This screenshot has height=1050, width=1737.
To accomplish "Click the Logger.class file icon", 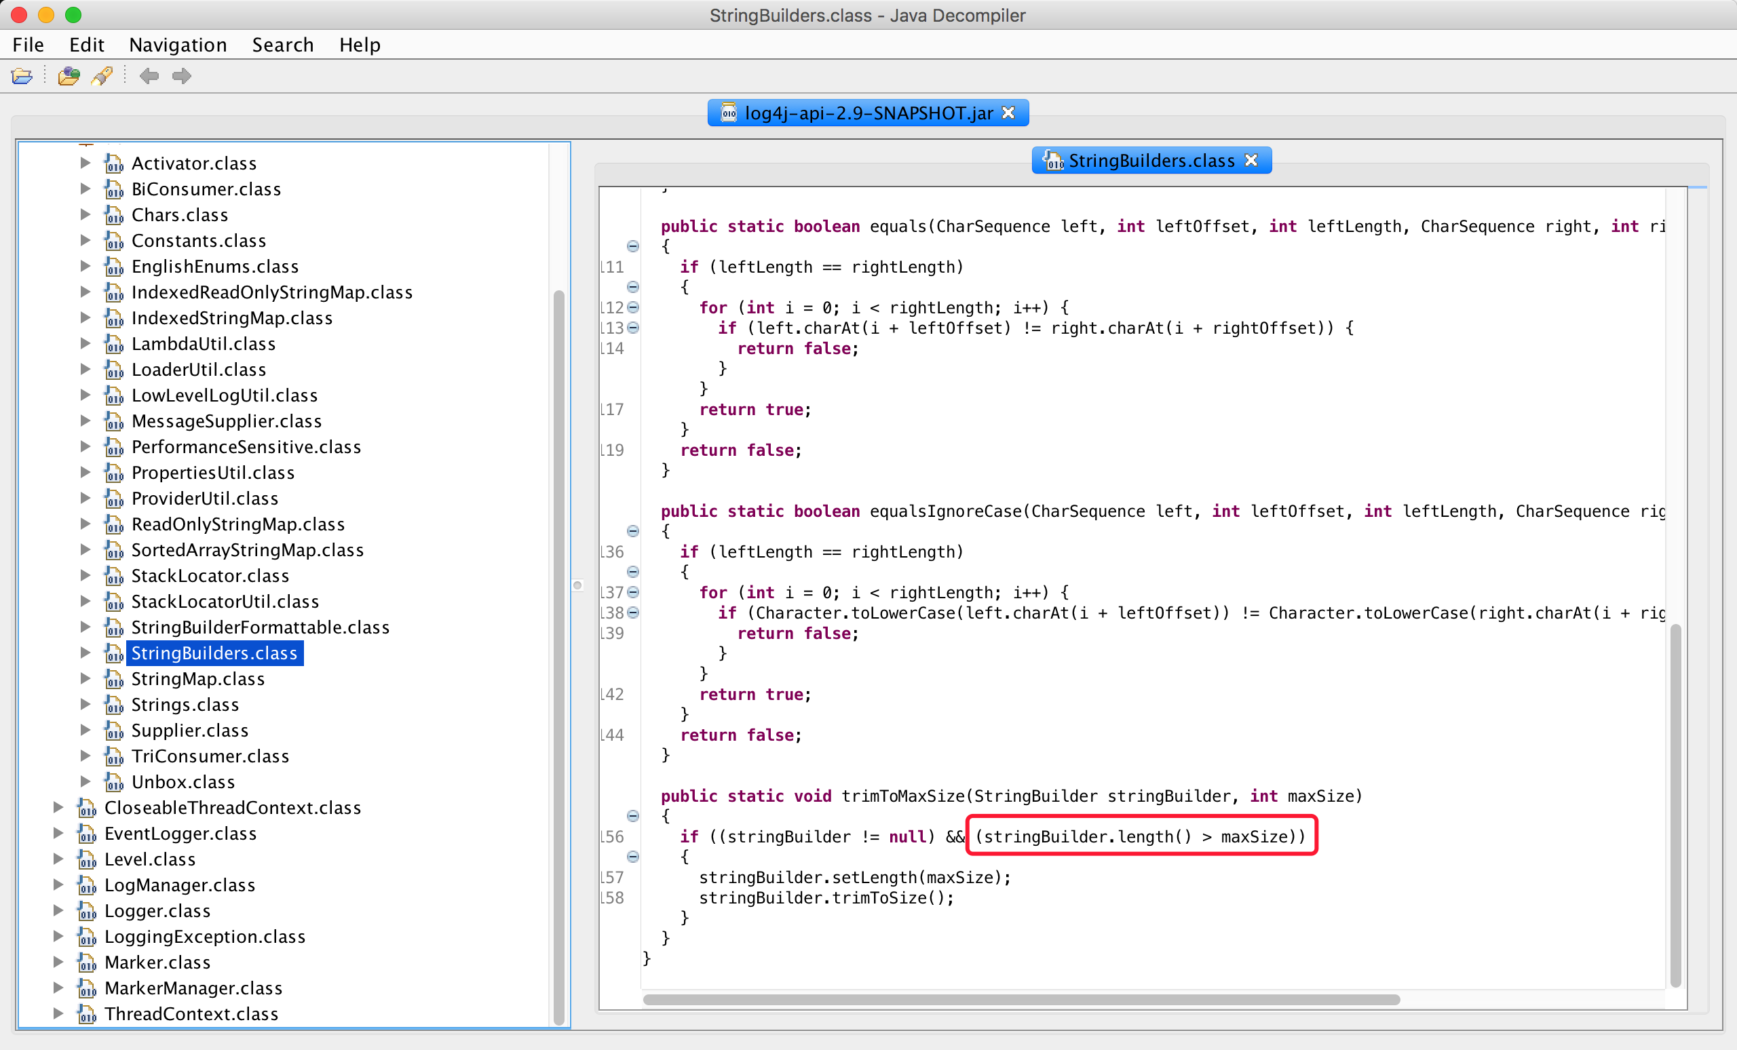I will (x=87, y=911).
